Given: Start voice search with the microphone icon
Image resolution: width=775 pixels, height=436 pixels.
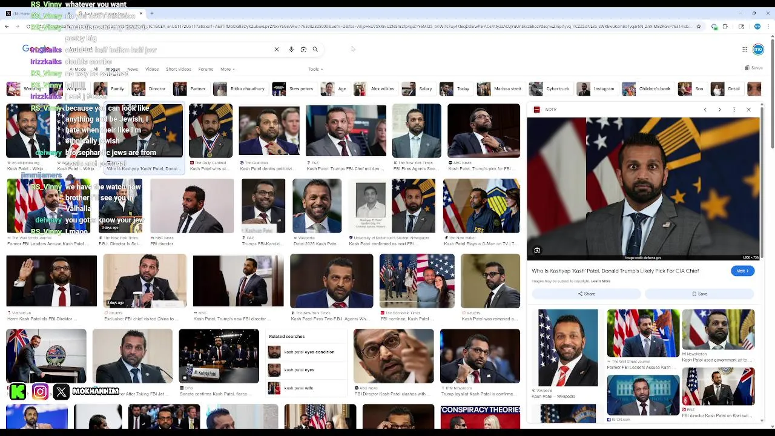Looking at the screenshot, I should click(x=291, y=50).
